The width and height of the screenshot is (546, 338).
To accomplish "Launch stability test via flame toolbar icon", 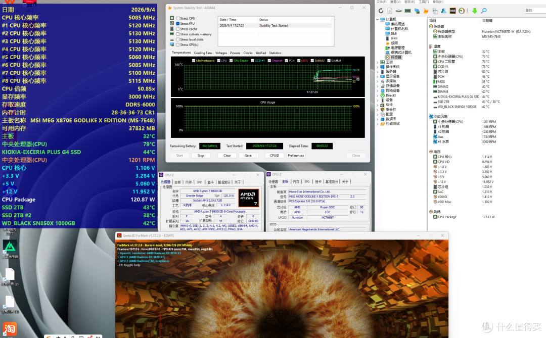I will click(426, 11).
